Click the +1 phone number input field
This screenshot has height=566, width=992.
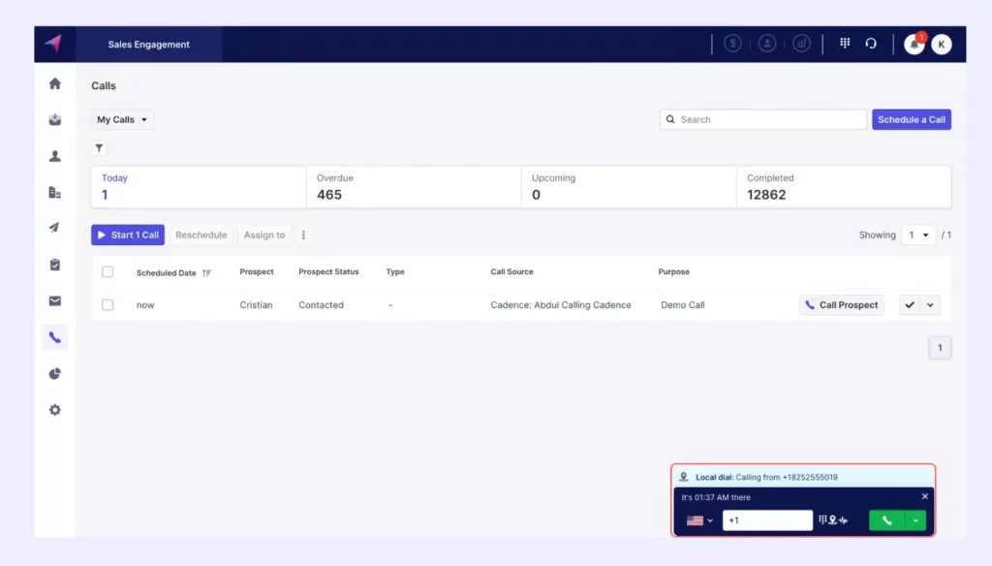click(x=768, y=520)
